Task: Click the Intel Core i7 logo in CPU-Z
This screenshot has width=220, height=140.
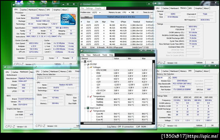Action: 68,19
